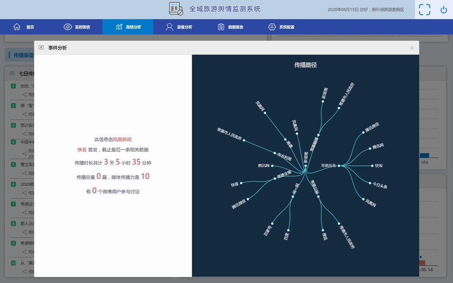Image resolution: width=453 pixels, height=283 pixels.
Task: Click the clipboard icon for 数据报告
Action: coord(221,27)
